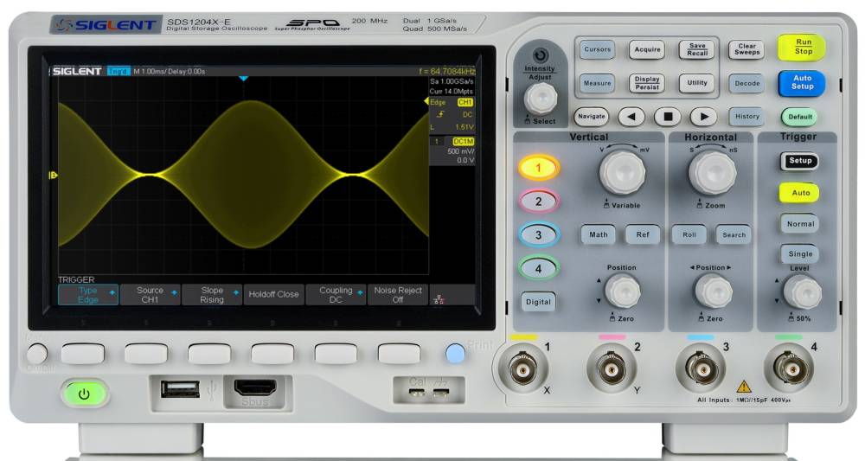Click the channel 1 BNC input connector

[521, 370]
